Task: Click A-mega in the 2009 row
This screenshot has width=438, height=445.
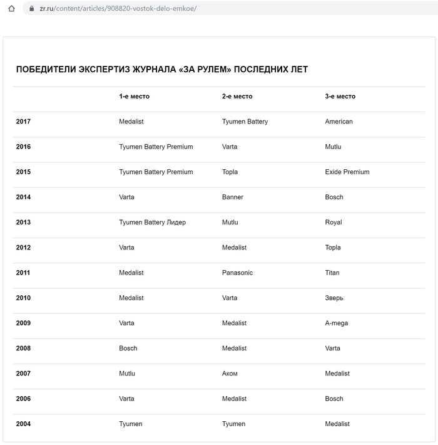Action: [336, 323]
